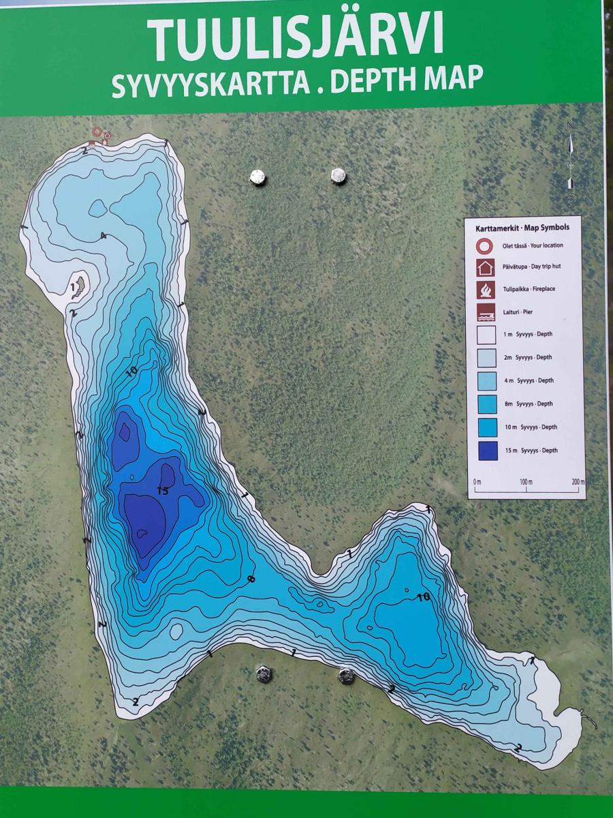Click the small island in the northwest bay
The image size is (613, 818).
coord(79,285)
